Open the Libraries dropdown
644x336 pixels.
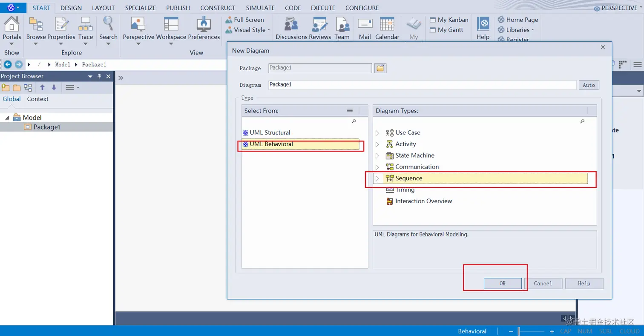pos(516,30)
